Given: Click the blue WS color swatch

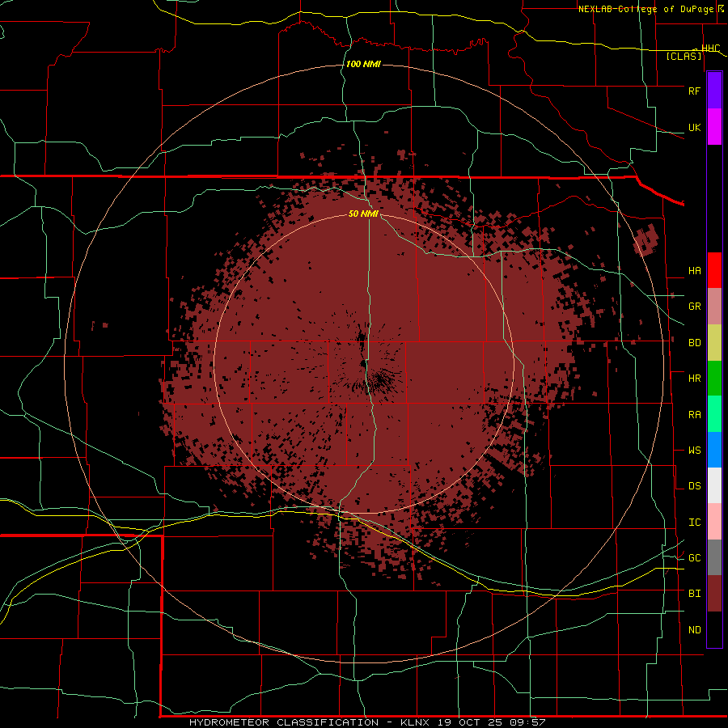Looking at the screenshot, I should tap(714, 450).
